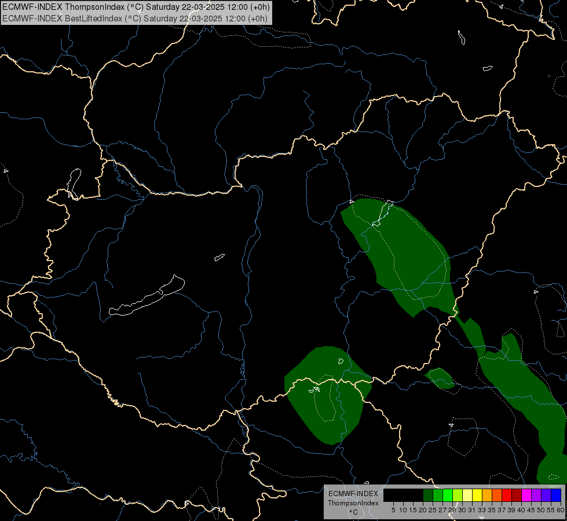Click the ThompsonIndex title line at top
The width and height of the screenshot is (567, 521).
pyautogui.click(x=136, y=7)
